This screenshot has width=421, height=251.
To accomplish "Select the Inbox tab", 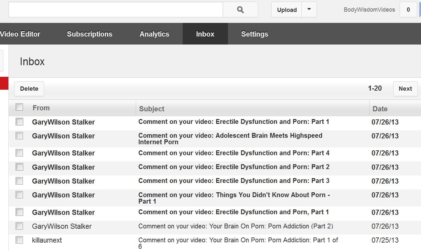I will tap(205, 34).
